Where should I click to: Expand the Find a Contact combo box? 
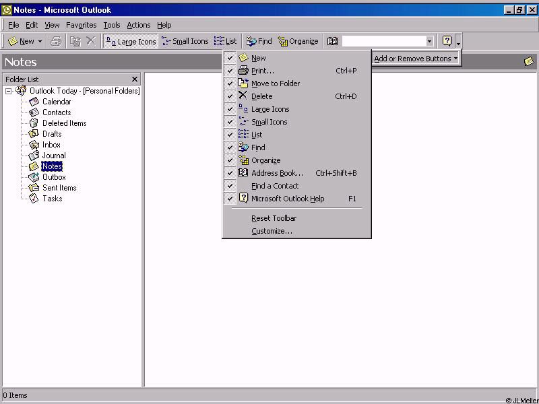coord(429,41)
